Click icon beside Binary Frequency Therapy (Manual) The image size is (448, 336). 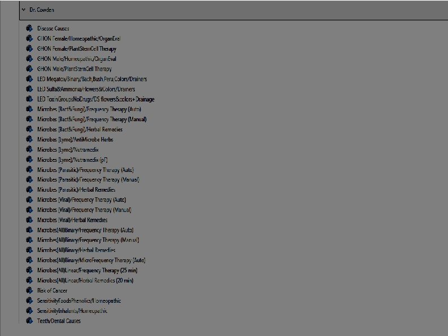(x=29, y=240)
